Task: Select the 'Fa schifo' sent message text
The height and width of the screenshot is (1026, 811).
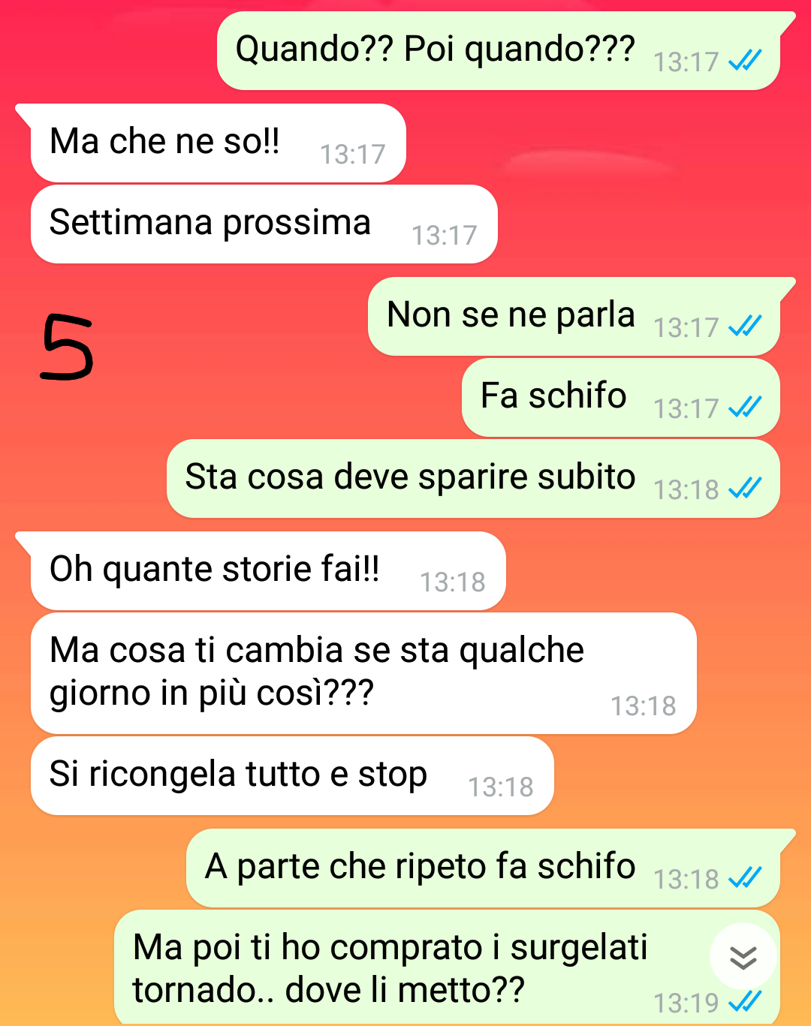Action: (553, 396)
